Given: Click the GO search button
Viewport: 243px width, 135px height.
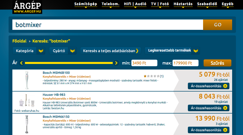Looking at the screenshot, I should pos(217,25).
